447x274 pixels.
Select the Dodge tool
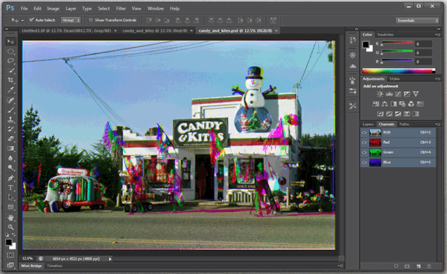coord(10,168)
